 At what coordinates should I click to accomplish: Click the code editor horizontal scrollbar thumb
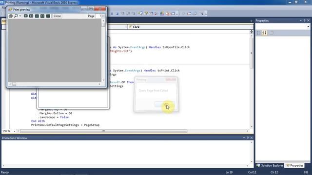pos(104,131)
